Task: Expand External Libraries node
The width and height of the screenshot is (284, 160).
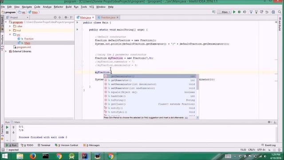Action: point(6,52)
